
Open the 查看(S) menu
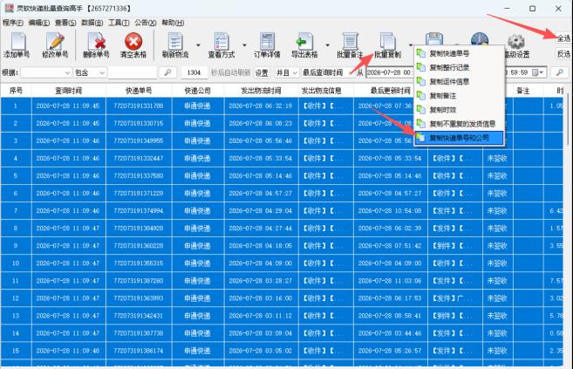point(65,23)
